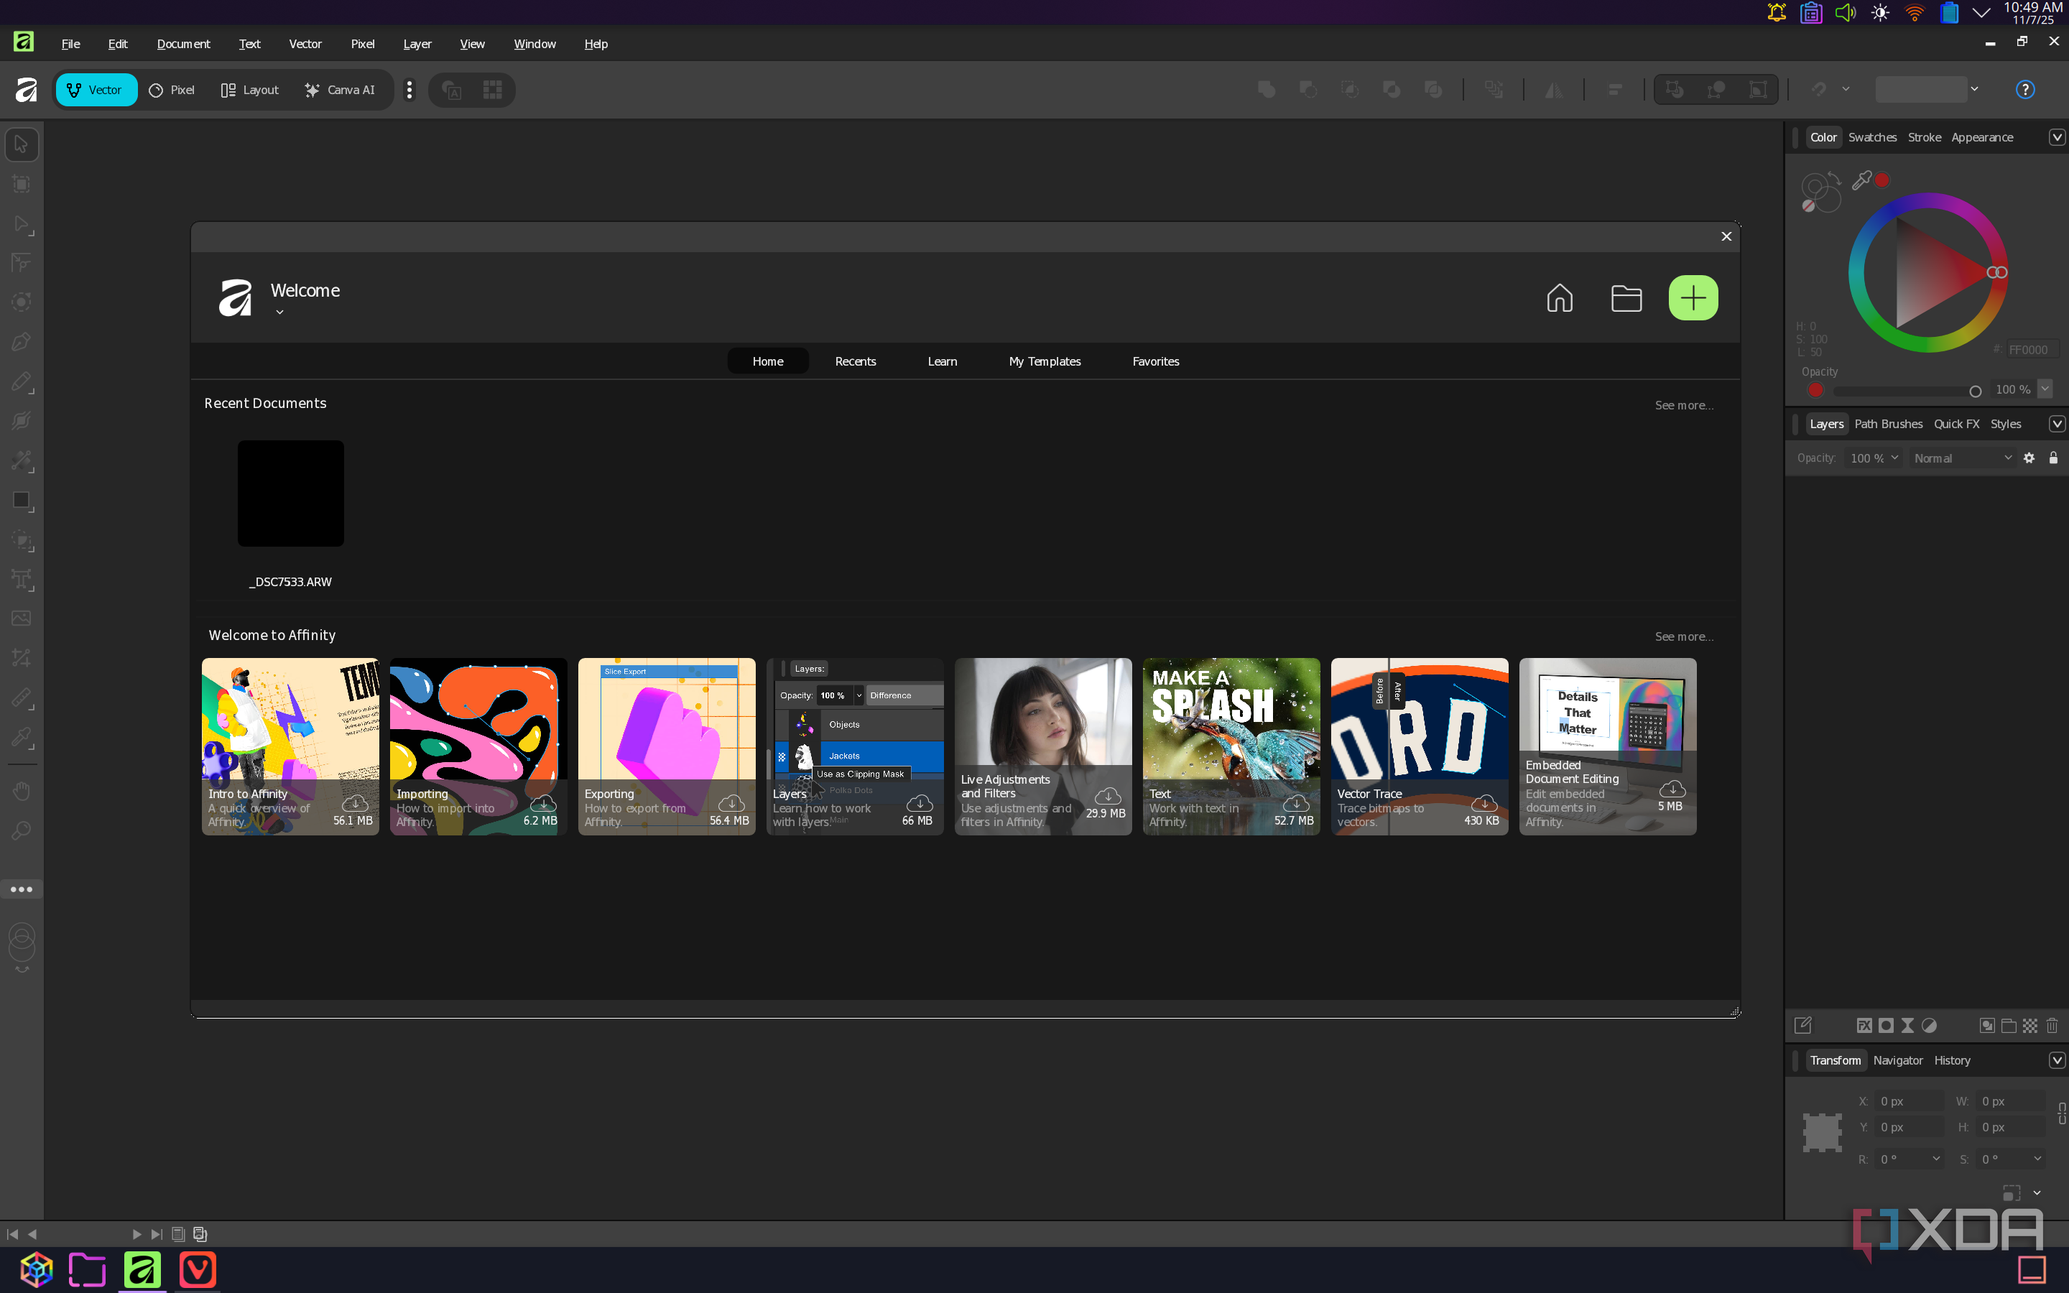Switch to Layout studio mode
Image resolution: width=2069 pixels, height=1293 pixels.
pyautogui.click(x=250, y=90)
